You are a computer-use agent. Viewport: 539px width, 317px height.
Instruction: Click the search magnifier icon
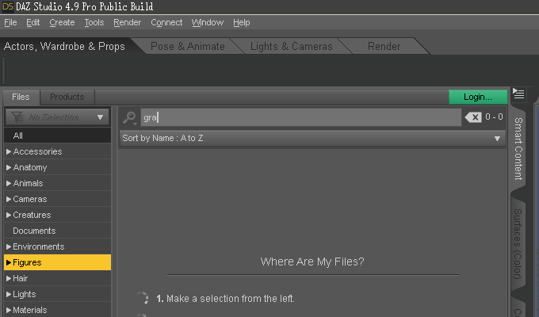(130, 117)
